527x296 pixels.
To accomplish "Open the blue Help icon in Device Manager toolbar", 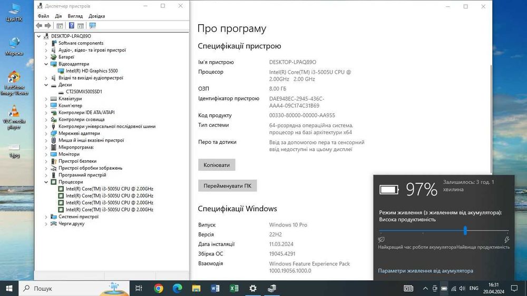I will point(71,25).
